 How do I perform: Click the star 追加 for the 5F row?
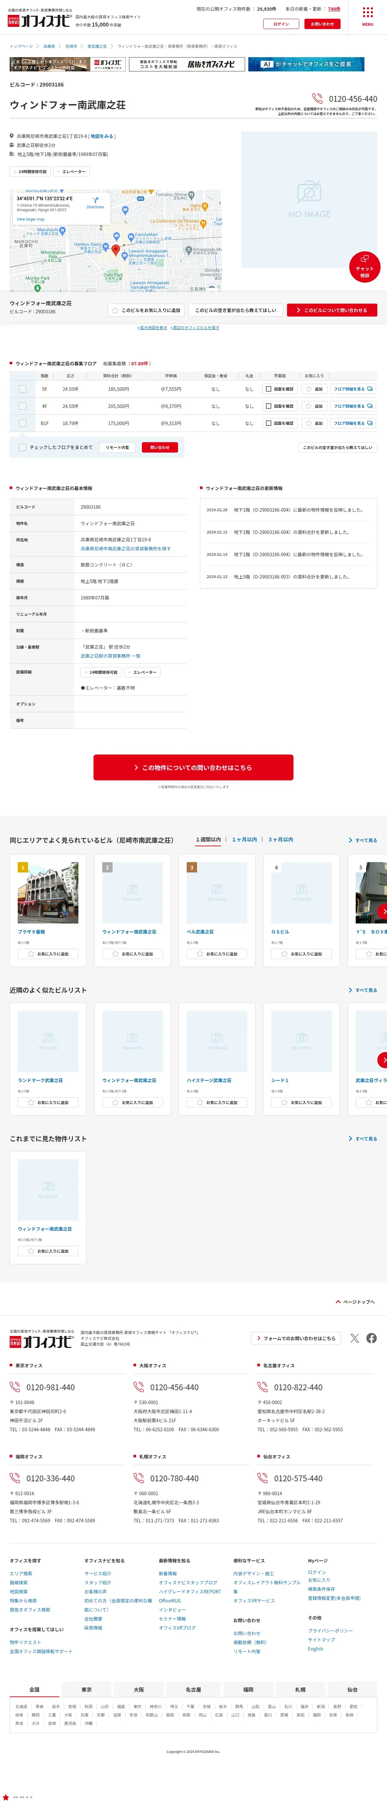314,389
